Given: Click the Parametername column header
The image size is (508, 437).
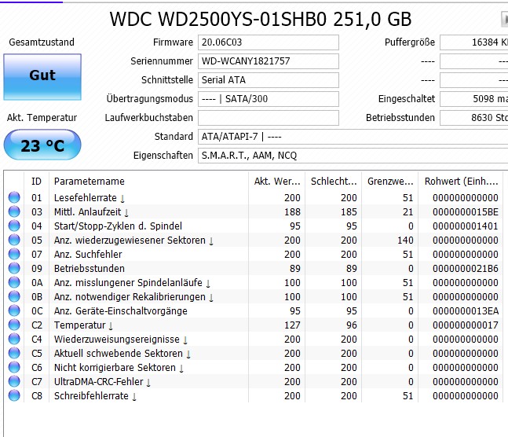Looking at the screenshot, I should point(149,182).
